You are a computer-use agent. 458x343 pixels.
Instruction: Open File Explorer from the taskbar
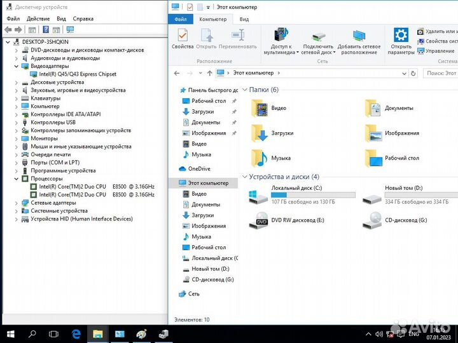[98, 334]
